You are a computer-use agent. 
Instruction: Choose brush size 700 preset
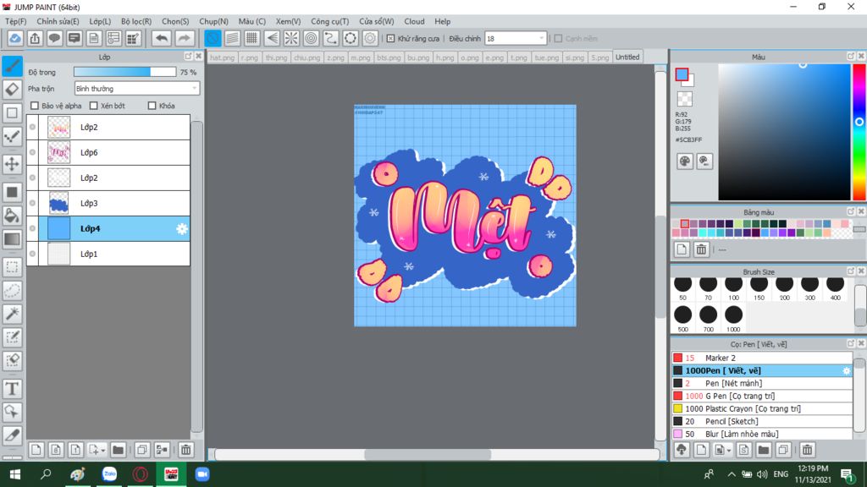[x=709, y=319]
